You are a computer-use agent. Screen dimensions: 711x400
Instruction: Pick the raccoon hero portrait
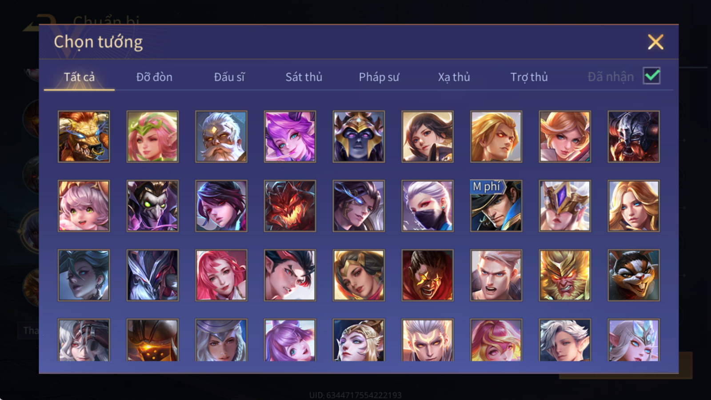click(x=633, y=275)
